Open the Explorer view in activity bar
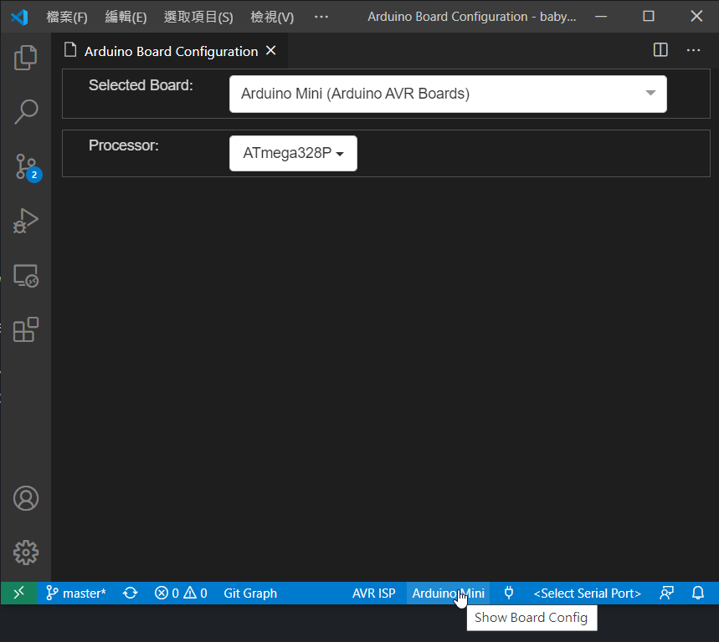This screenshot has width=719, height=642. pyautogui.click(x=26, y=58)
